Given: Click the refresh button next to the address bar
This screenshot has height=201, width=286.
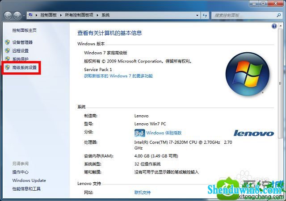Looking at the screenshot, I should coord(205,16).
